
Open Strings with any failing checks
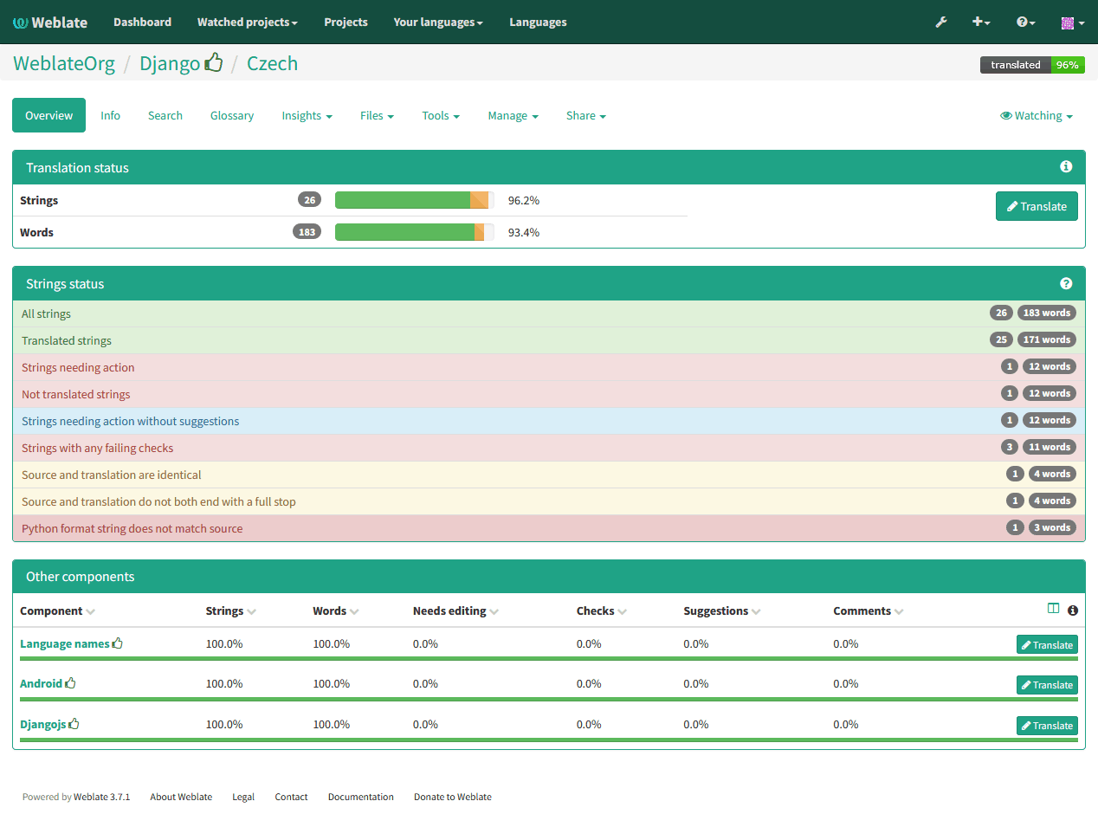tap(549, 448)
